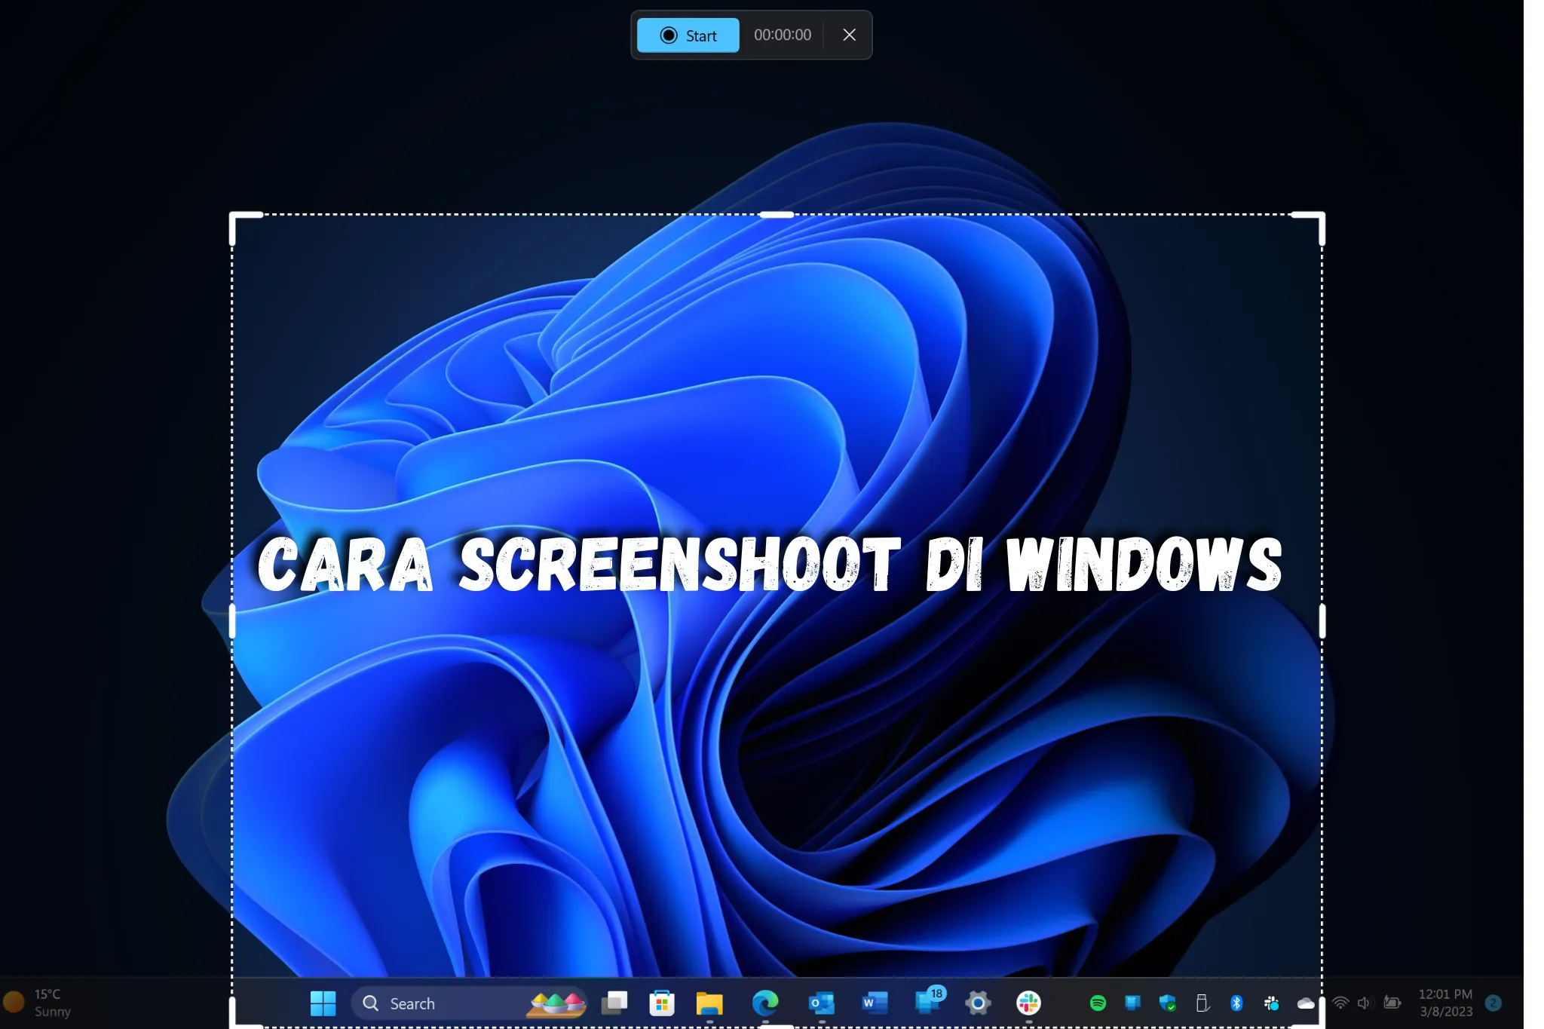Image resolution: width=1544 pixels, height=1029 pixels.
Task: Click the left-edge middle selection handle
Action: pyautogui.click(x=232, y=622)
